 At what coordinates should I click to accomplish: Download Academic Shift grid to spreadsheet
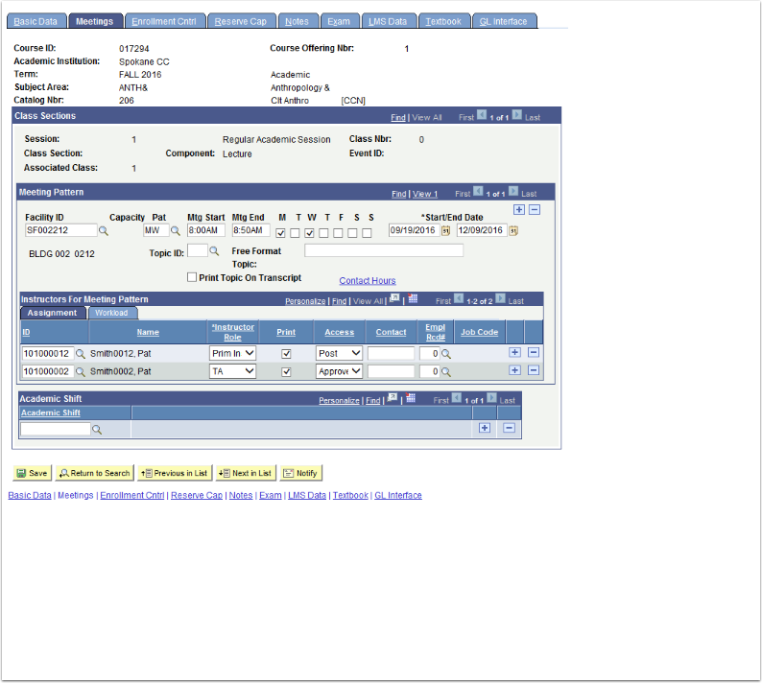coord(411,398)
